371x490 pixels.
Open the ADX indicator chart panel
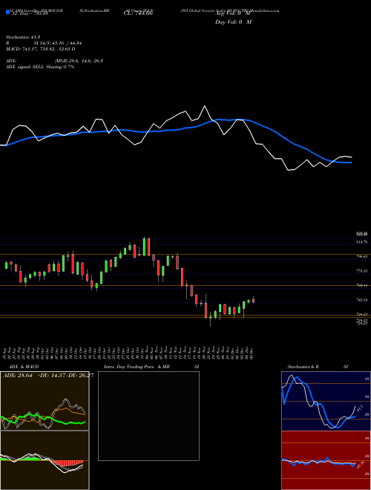coord(45,401)
